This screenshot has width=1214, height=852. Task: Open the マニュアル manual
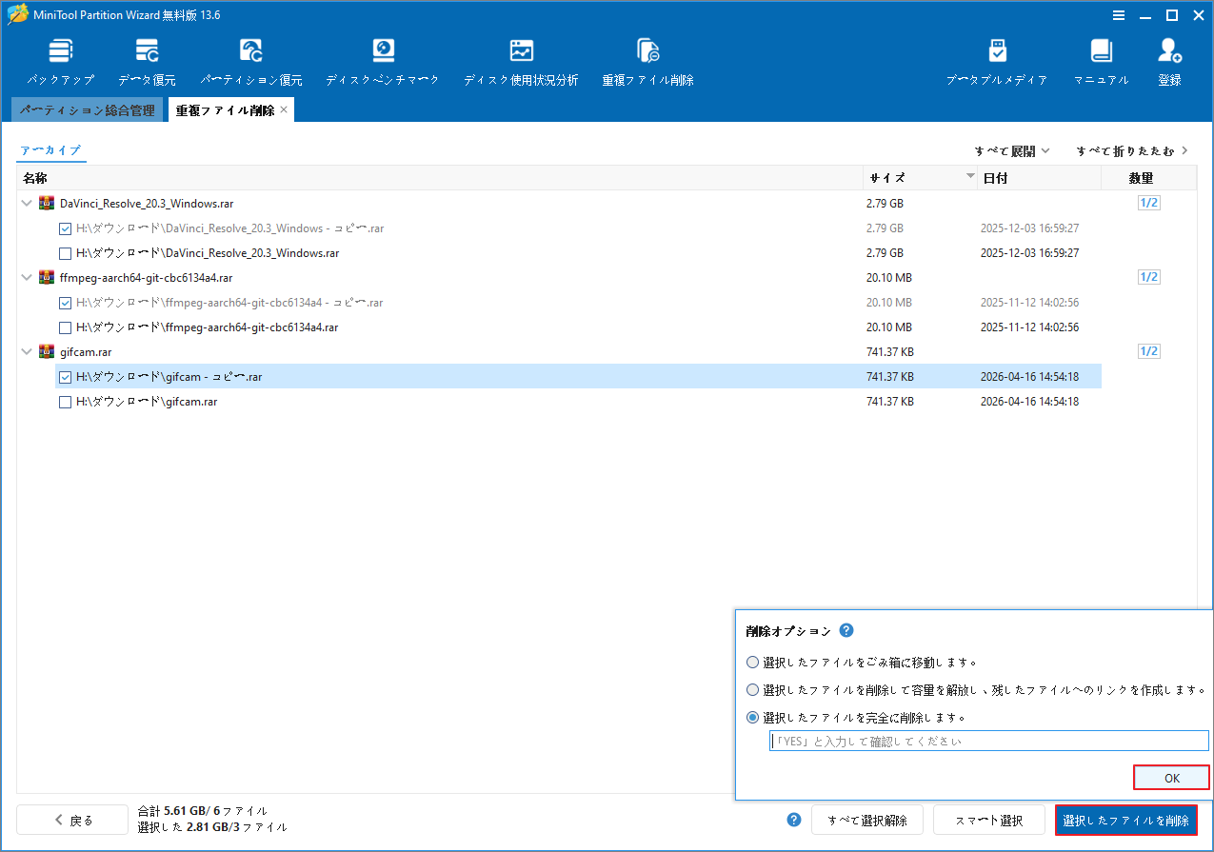pyautogui.click(x=1101, y=63)
